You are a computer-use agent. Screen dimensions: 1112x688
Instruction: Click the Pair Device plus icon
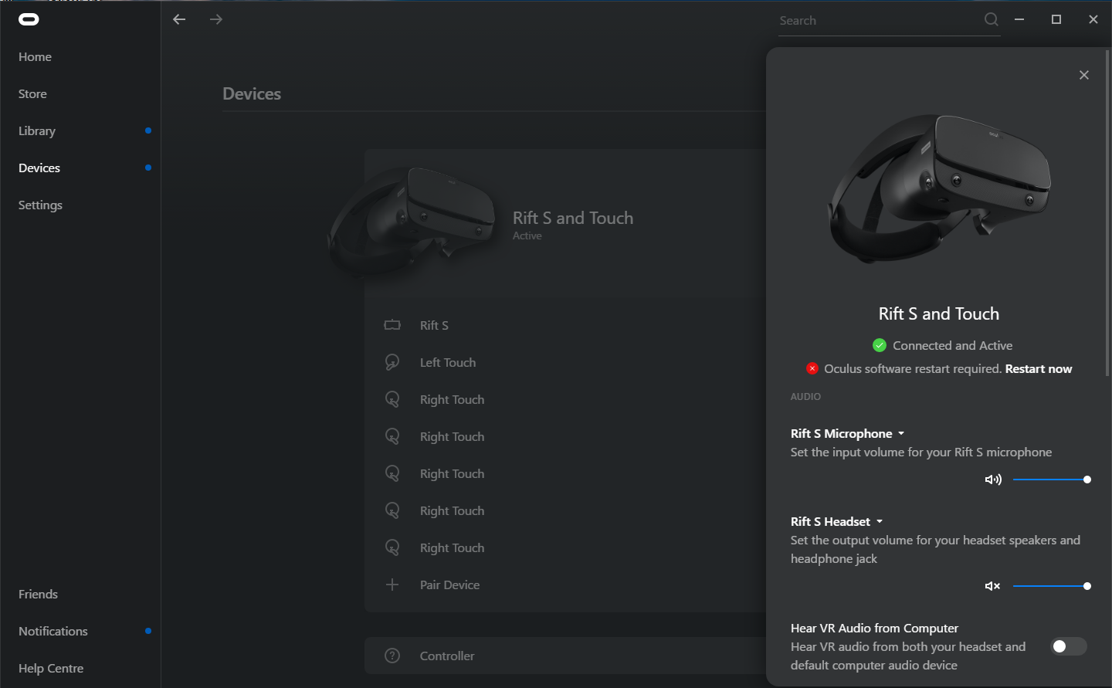pos(392,585)
